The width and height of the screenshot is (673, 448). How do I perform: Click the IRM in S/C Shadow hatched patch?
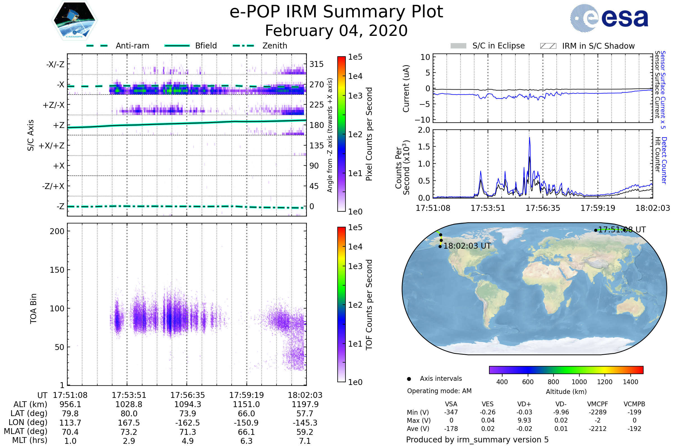pyautogui.click(x=548, y=46)
